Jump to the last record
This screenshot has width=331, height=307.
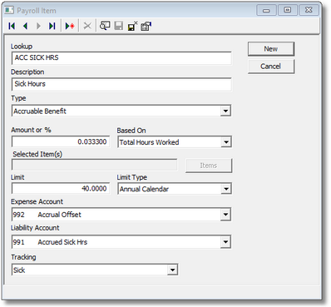pos(52,26)
